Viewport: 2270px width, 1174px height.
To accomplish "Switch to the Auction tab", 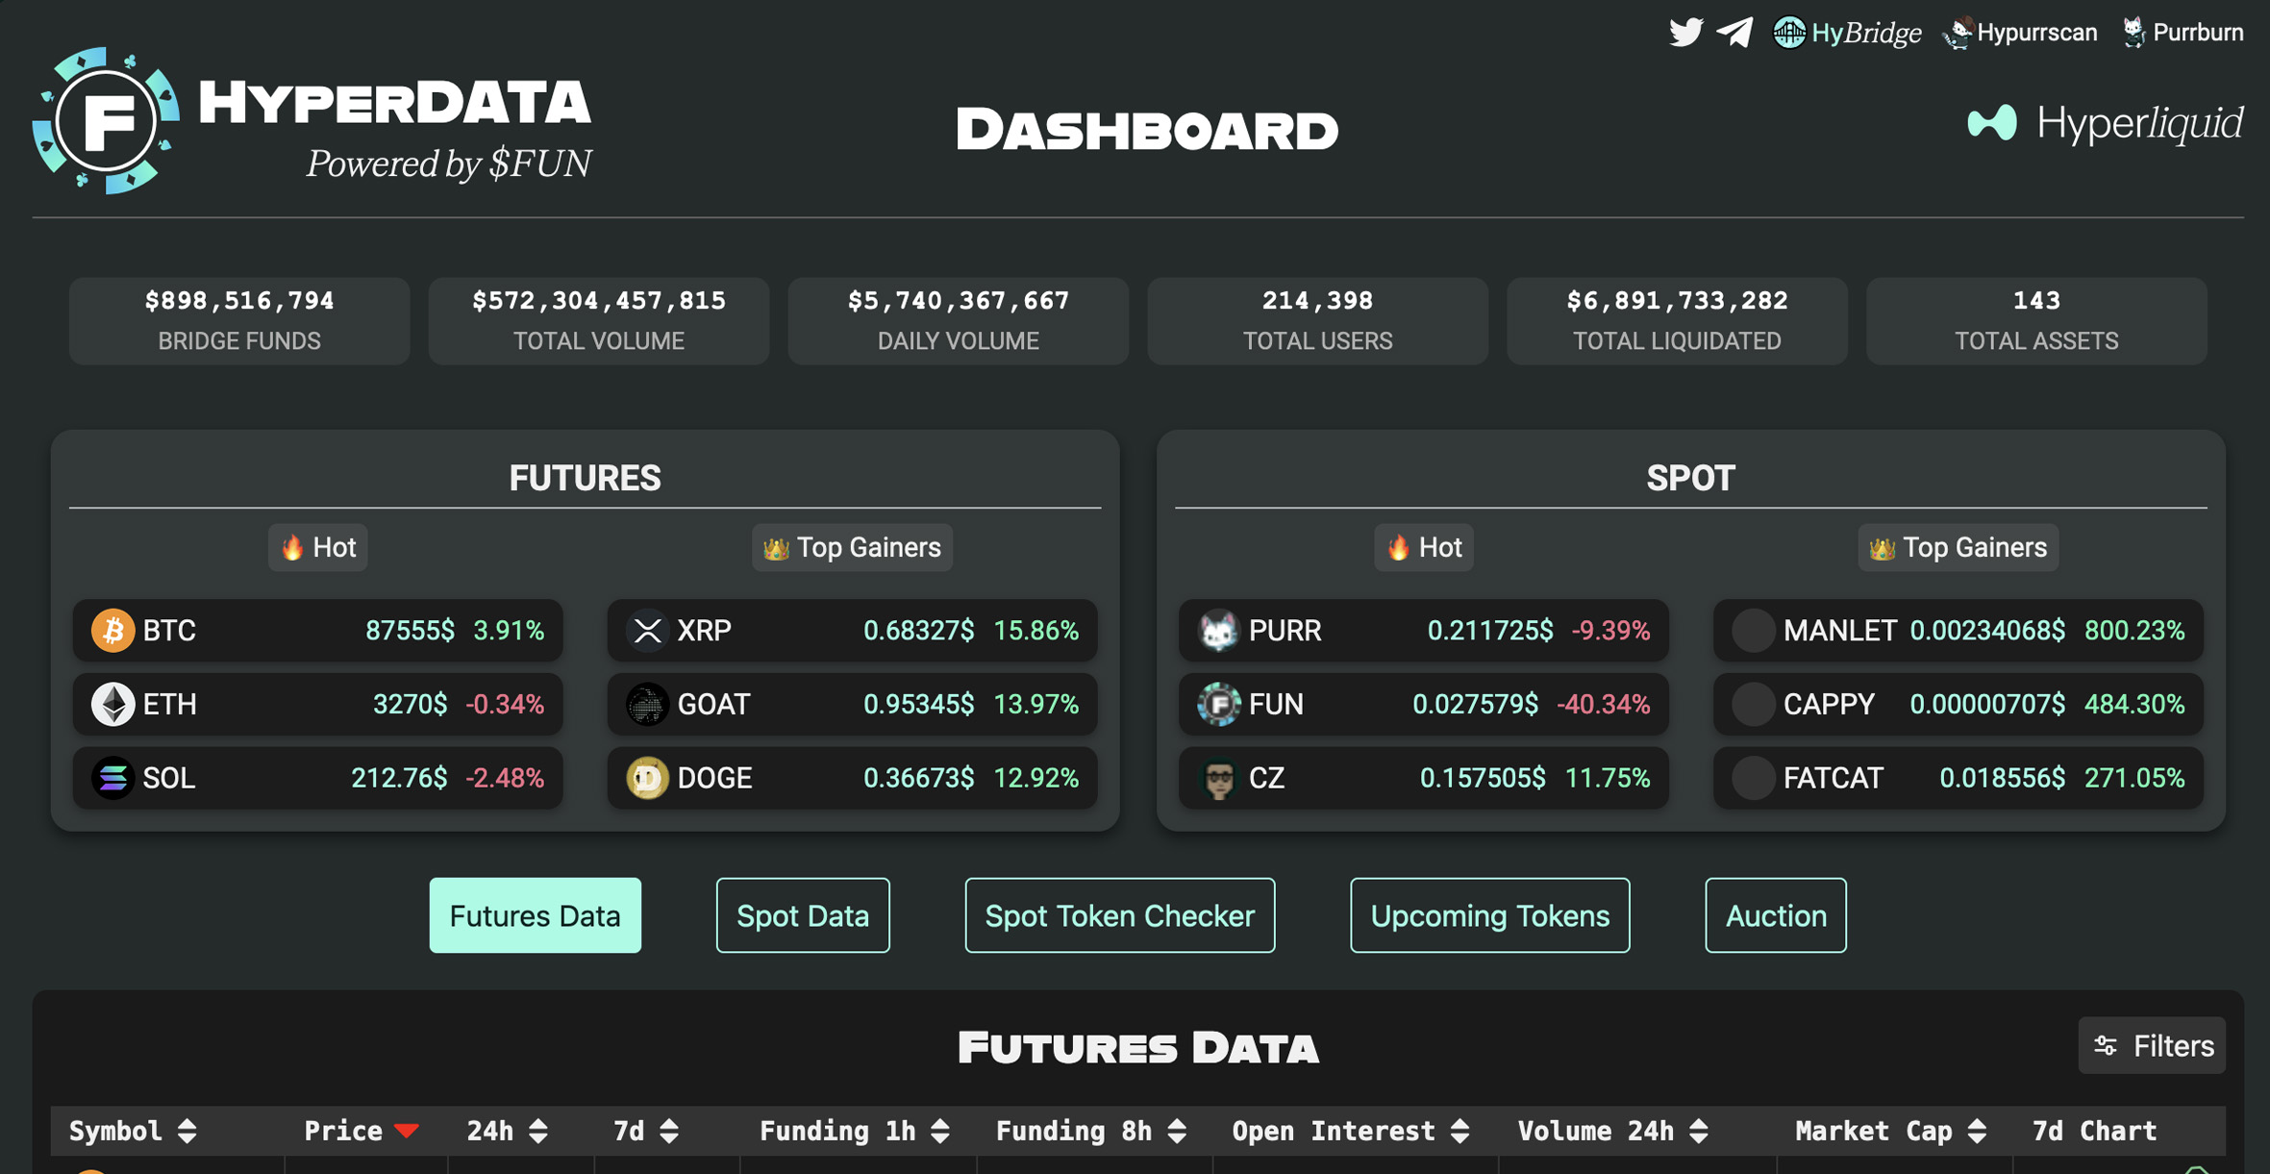I will point(1775,915).
